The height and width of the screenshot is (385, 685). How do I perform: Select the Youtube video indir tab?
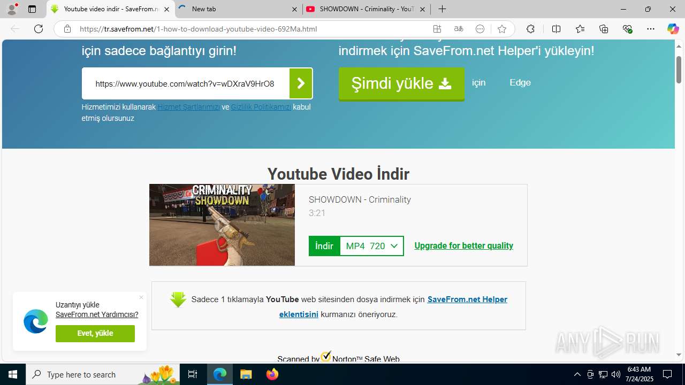coord(111,9)
